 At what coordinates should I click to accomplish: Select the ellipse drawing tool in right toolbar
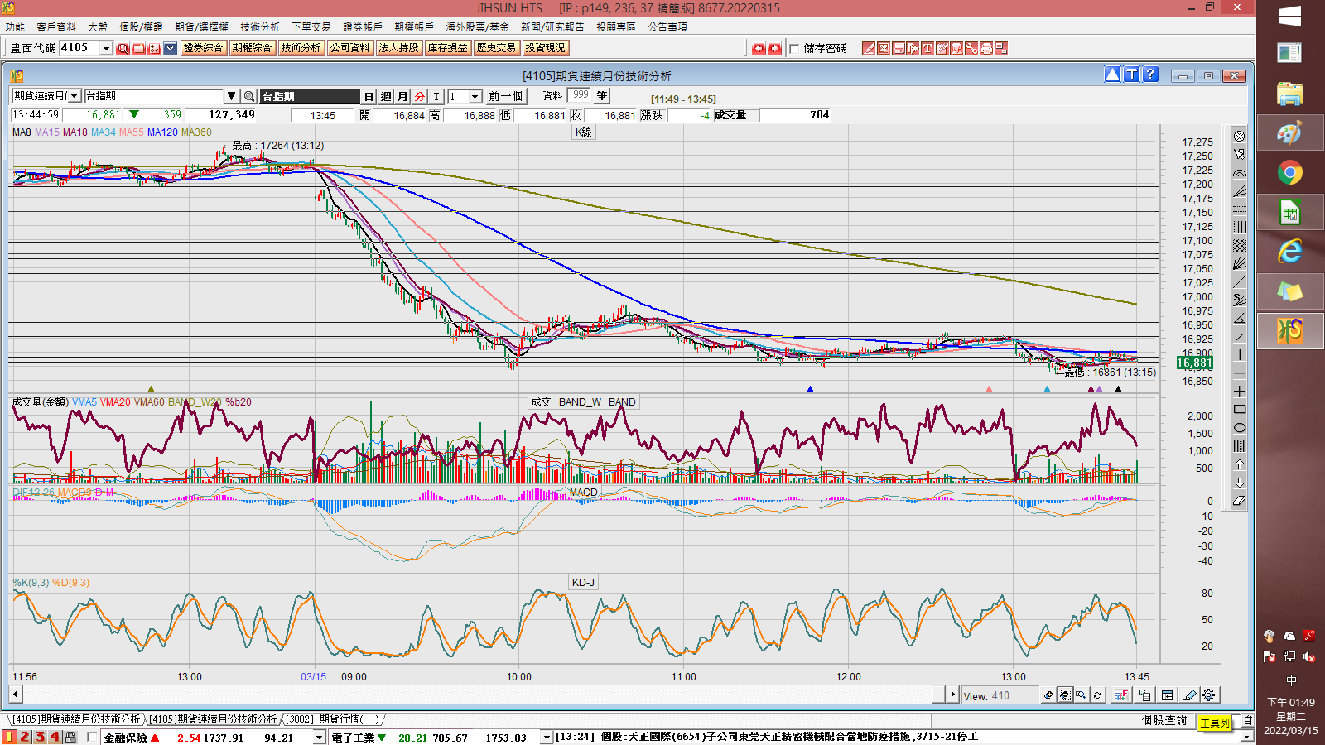click(1240, 427)
